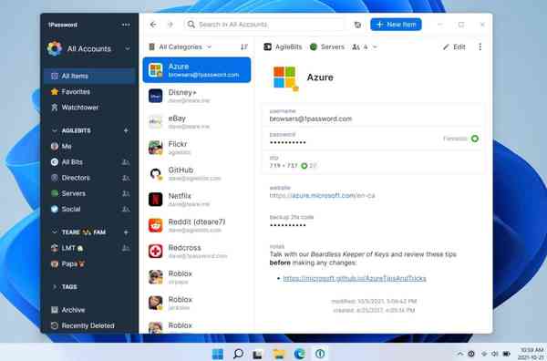Select the eBay item in the list

coord(197,122)
